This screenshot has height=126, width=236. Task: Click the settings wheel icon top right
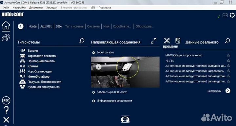pos(232,15)
